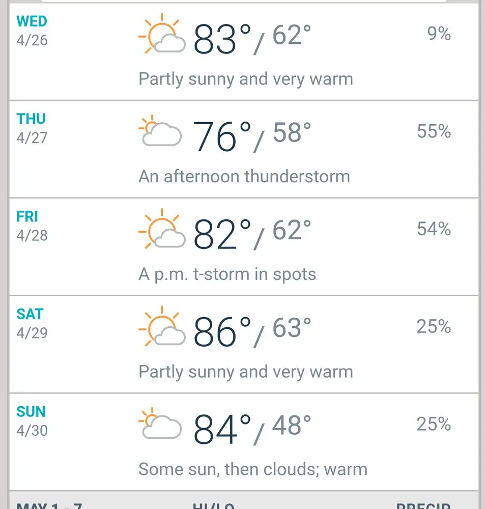Open the THU 4/27 day label

32,128
